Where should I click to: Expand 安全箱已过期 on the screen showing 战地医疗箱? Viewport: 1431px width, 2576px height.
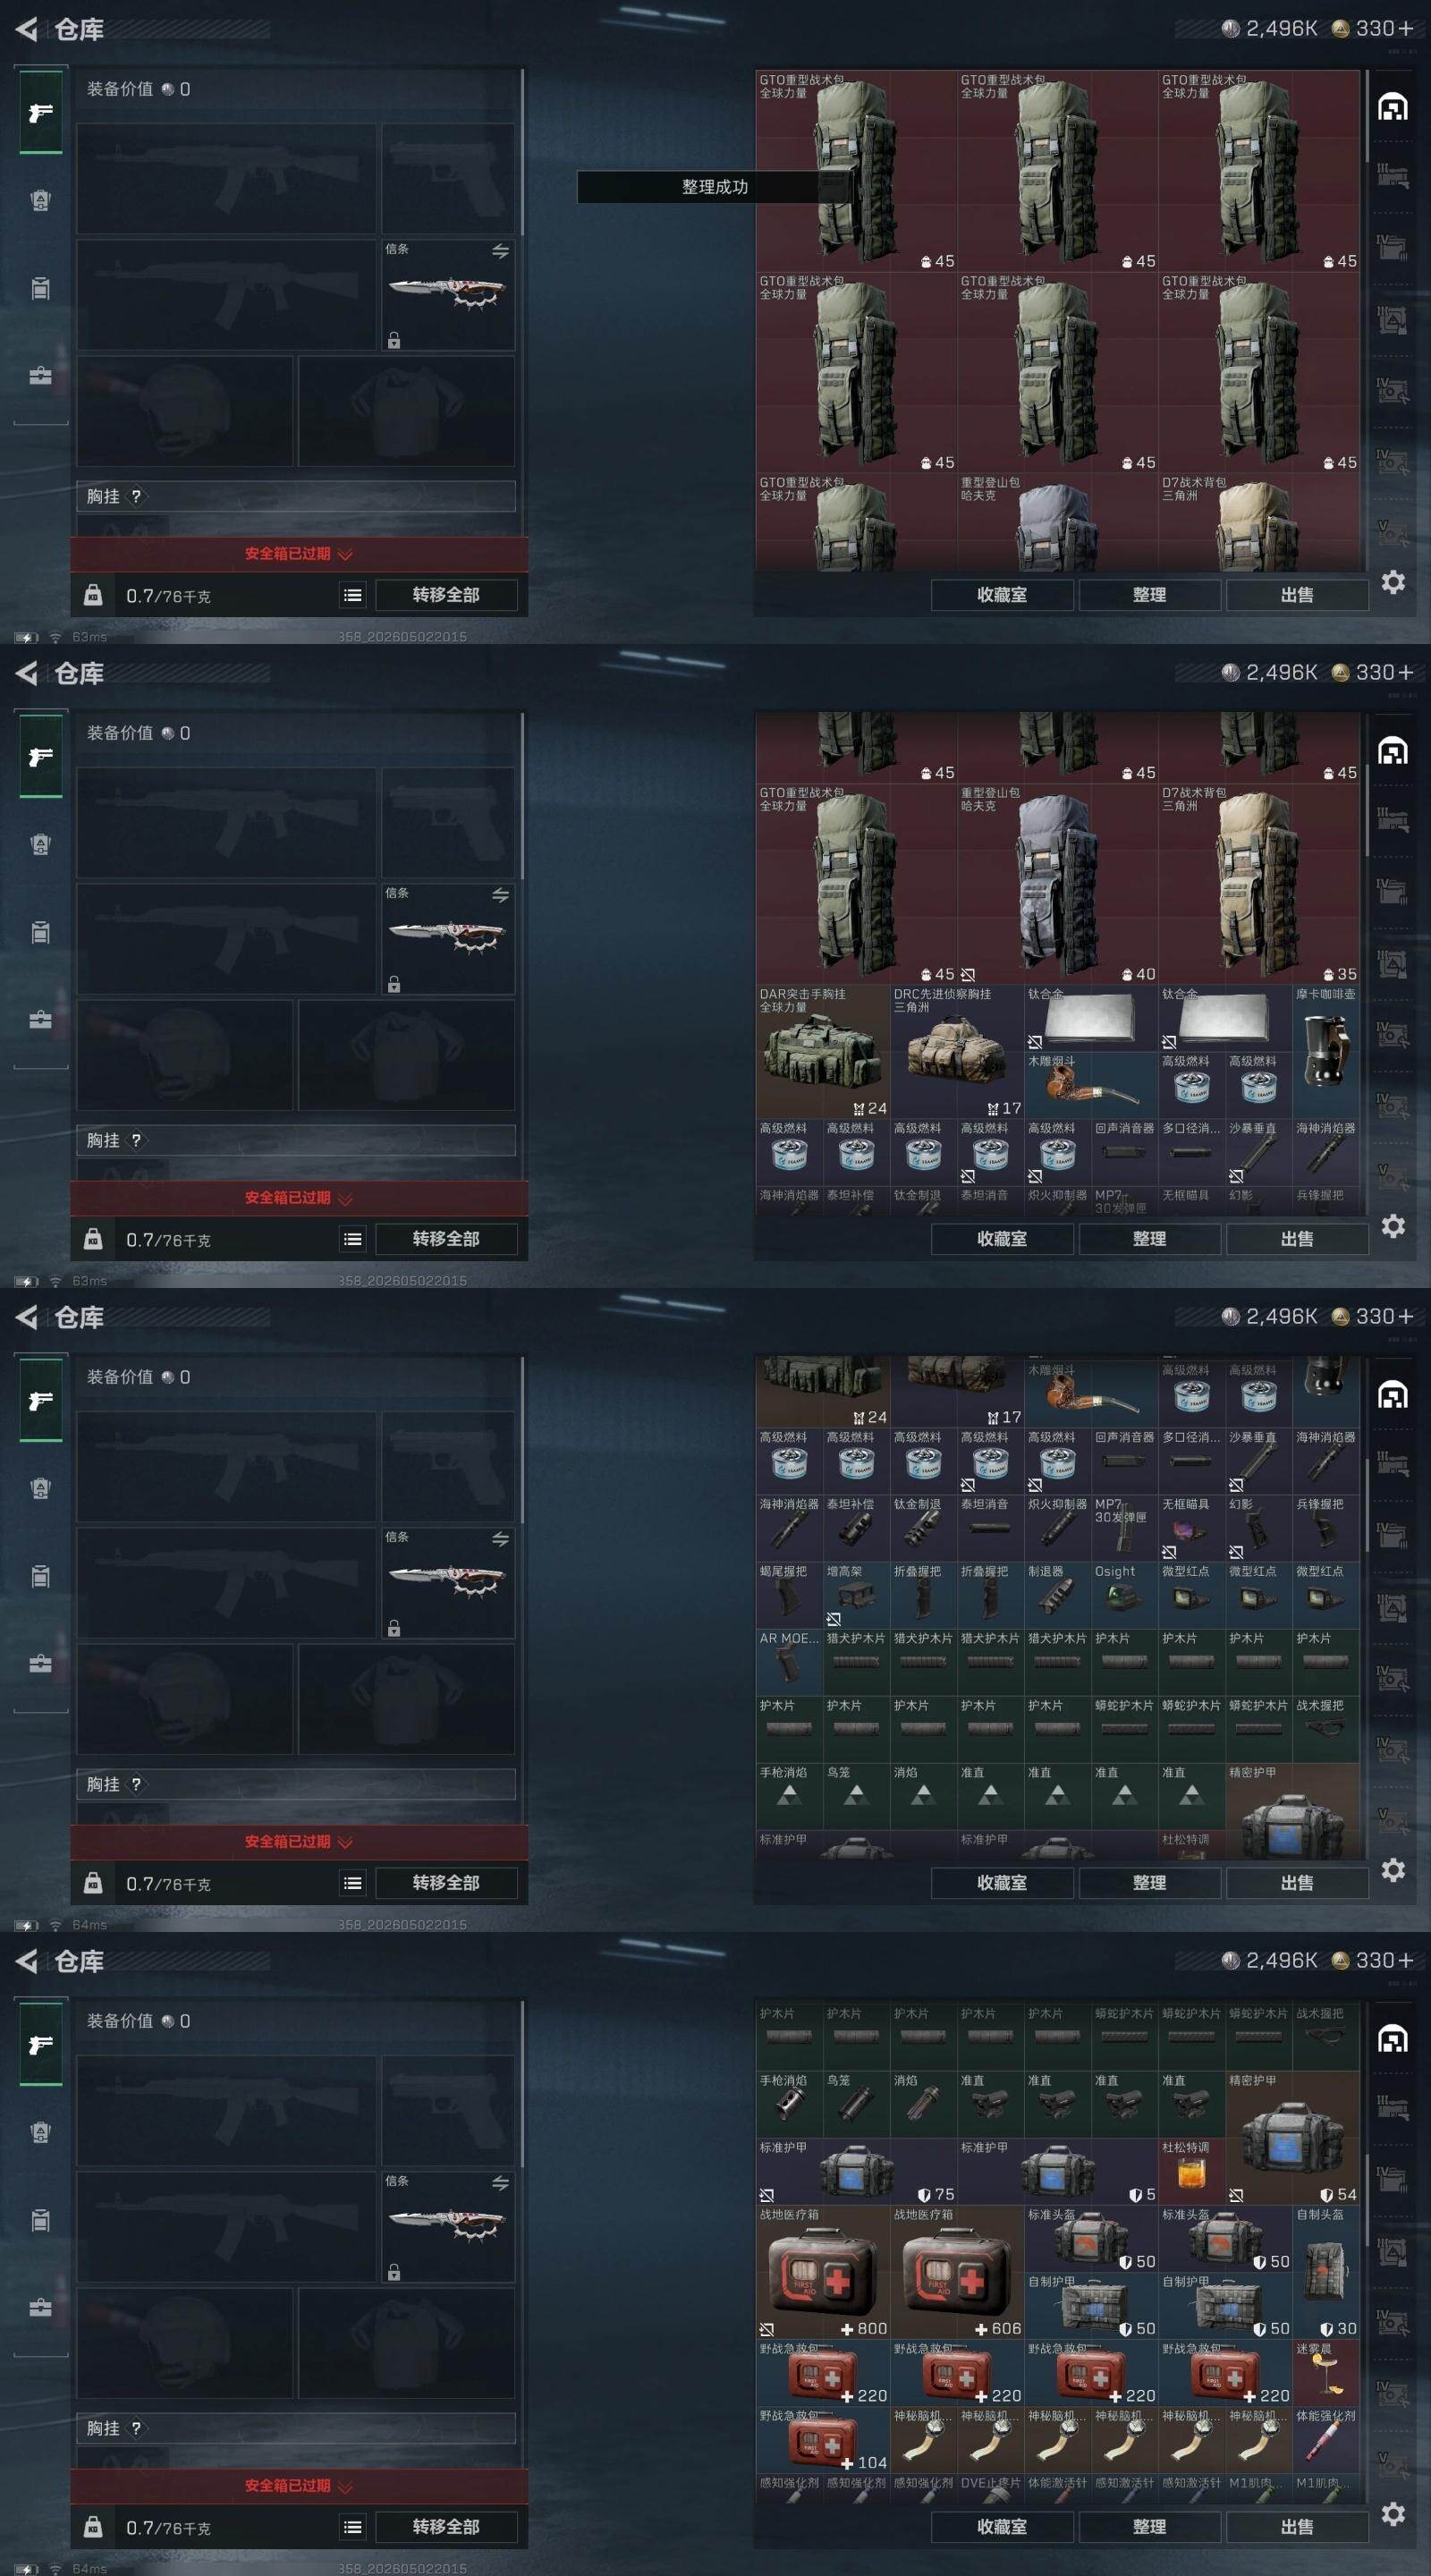tap(298, 2486)
